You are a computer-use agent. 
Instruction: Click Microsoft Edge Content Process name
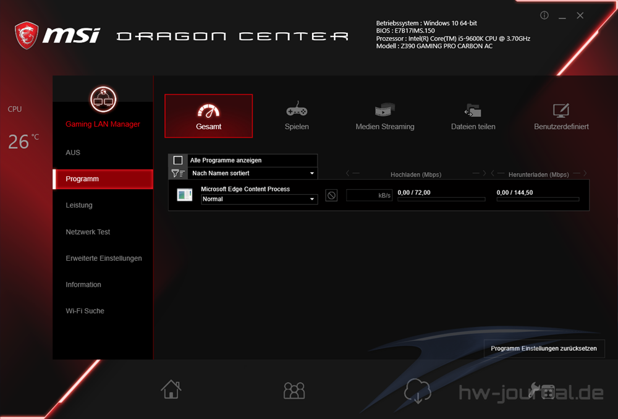point(245,189)
